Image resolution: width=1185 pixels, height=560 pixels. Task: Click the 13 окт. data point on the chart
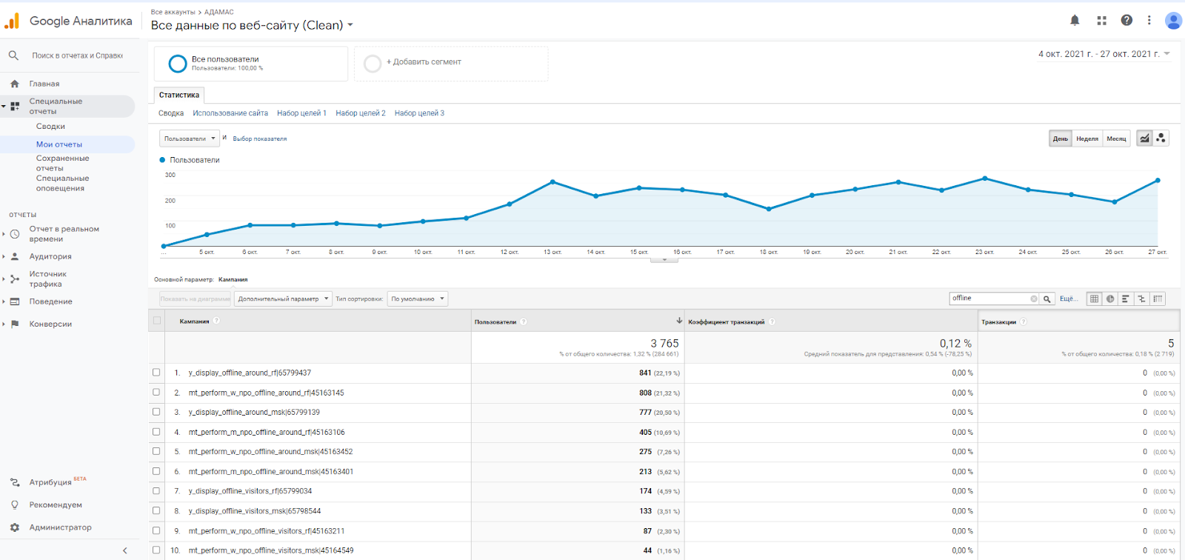[x=553, y=181]
